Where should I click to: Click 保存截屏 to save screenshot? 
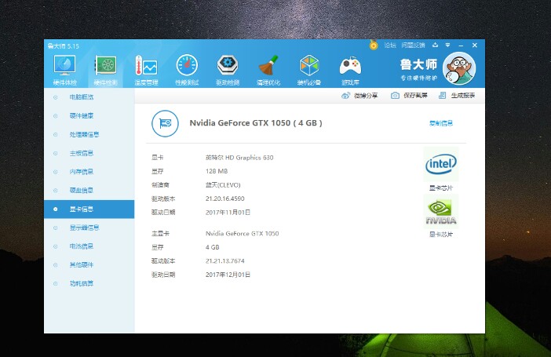pos(409,96)
